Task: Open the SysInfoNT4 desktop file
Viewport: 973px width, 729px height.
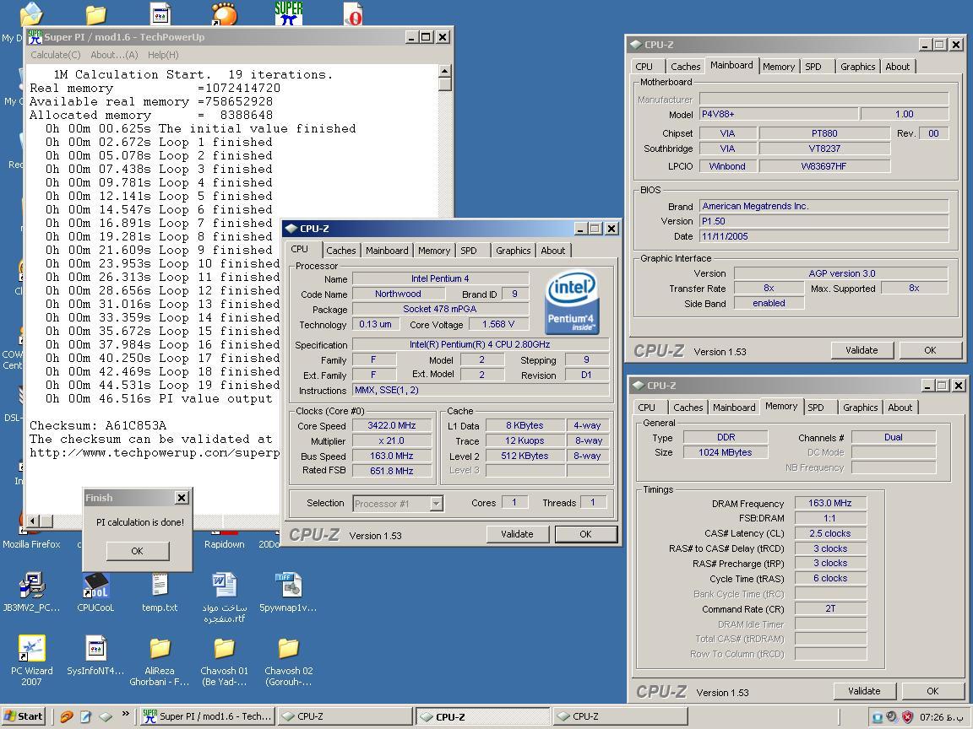Action: [95, 656]
